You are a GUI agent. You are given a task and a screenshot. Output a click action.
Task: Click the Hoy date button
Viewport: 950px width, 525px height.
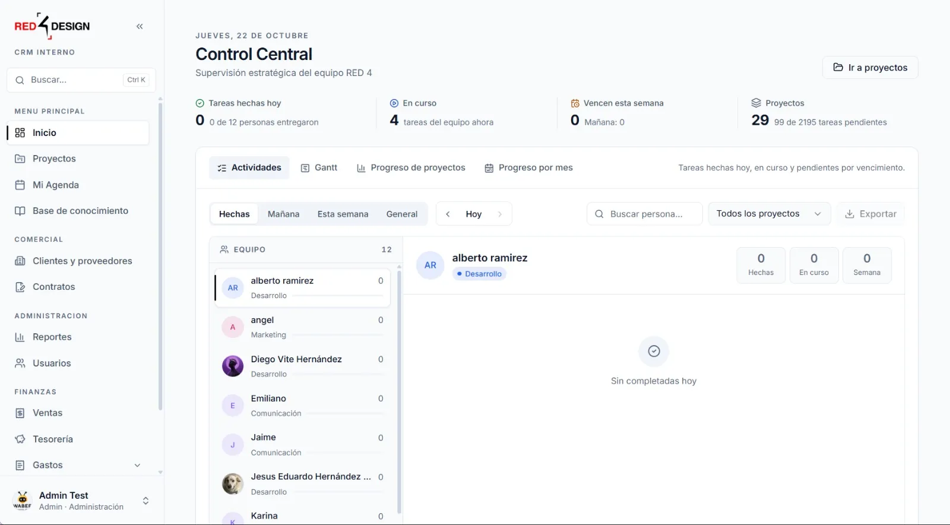tap(474, 214)
